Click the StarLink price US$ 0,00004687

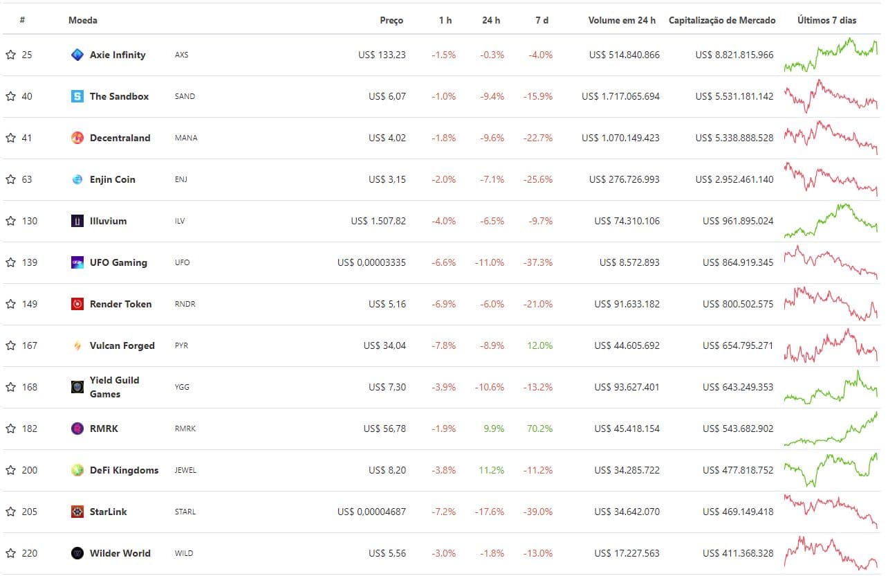[372, 512]
